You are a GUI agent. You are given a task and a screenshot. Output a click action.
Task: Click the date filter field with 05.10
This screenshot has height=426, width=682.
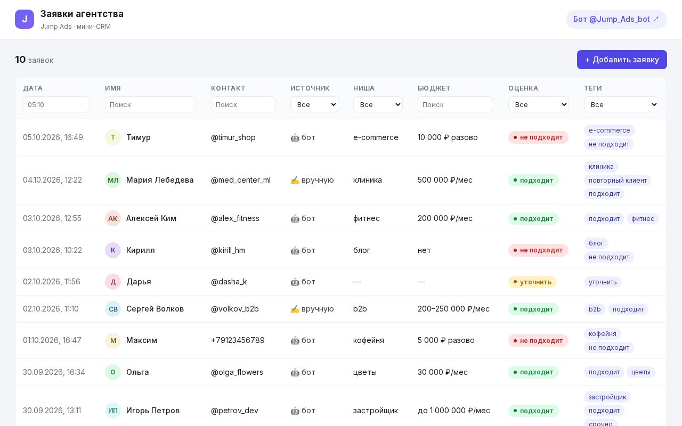(56, 104)
